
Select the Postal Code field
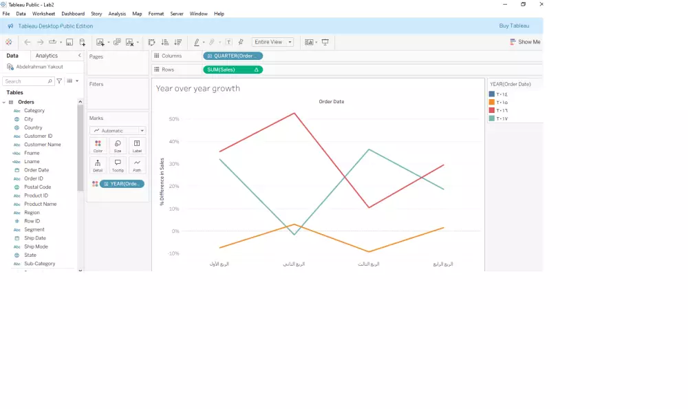pos(37,187)
